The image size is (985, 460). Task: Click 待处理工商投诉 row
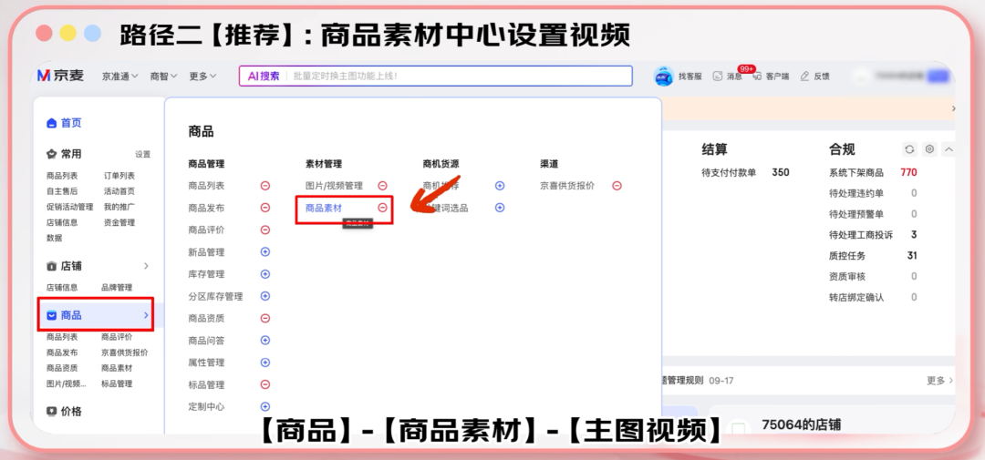coord(873,235)
